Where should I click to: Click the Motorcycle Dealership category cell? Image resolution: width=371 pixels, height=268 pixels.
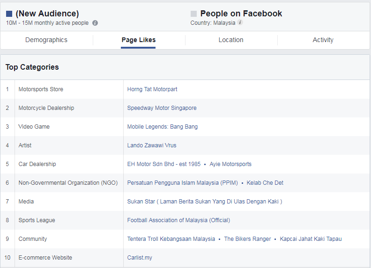(x=69, y=108)
